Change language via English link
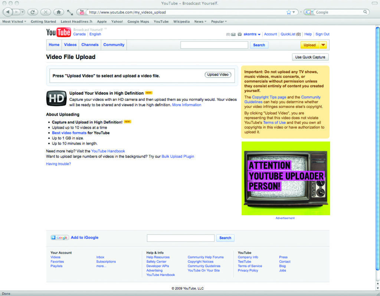The image size is (380, 296). 95,34
